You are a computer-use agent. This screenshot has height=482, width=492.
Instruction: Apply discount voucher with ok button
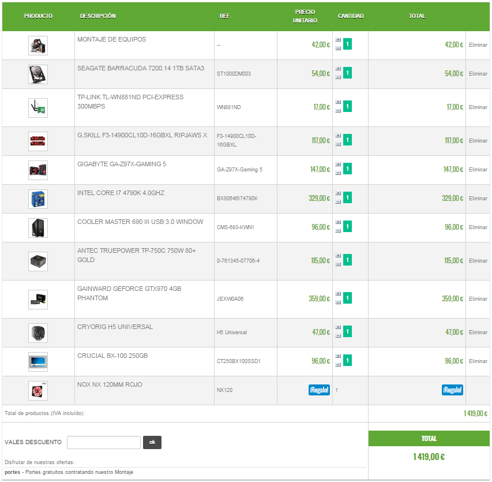pos(152,442)
